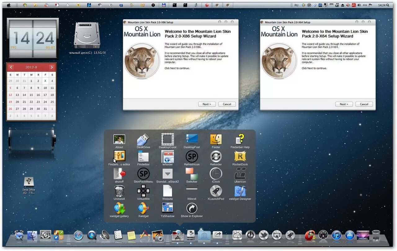
Task: Launch XLaunchPad rocket icon in the stack
Action: (x=216, y=191)
